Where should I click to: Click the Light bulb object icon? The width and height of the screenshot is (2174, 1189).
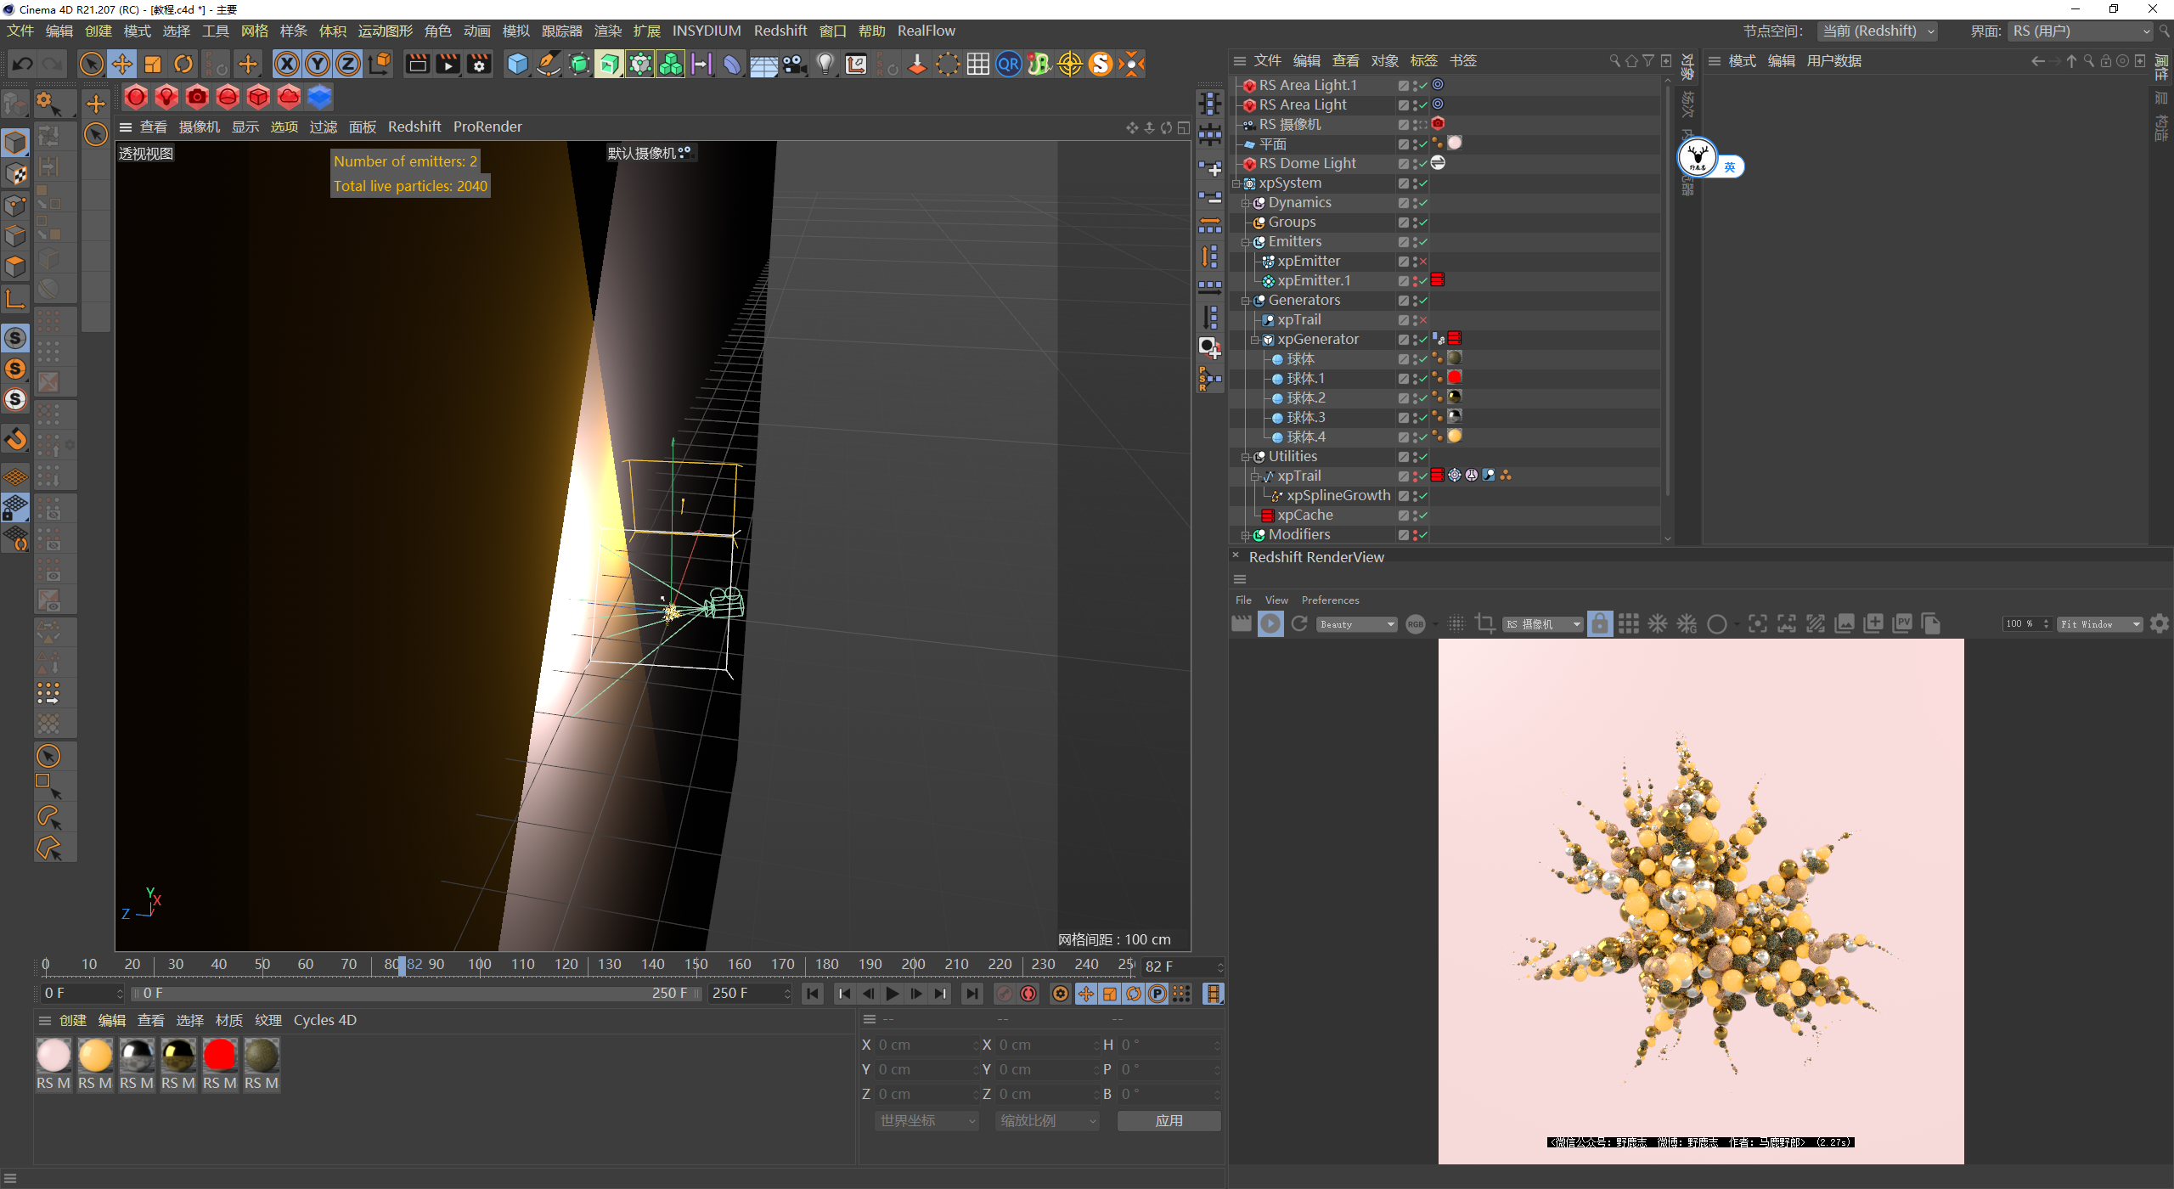coord(825,65)
